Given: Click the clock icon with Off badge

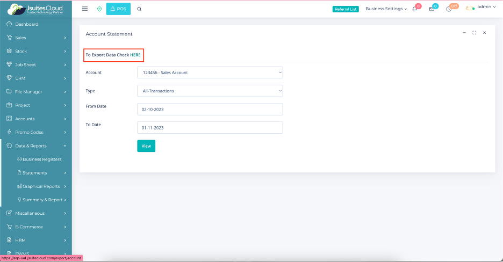Looking at the screenshot, I should tap(449, 9).
